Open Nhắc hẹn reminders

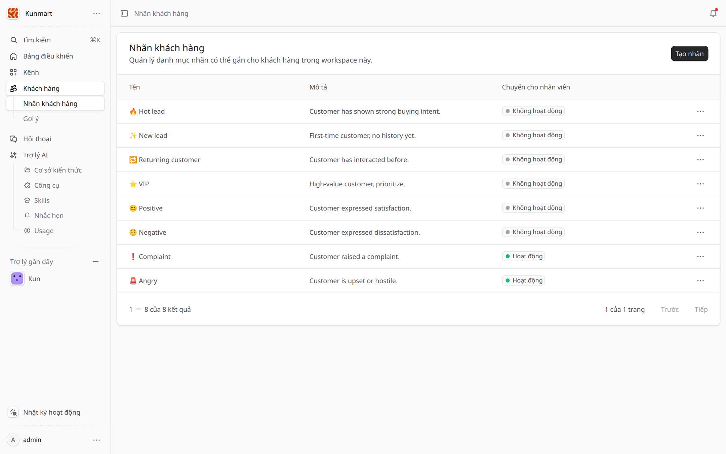point(49,216)
